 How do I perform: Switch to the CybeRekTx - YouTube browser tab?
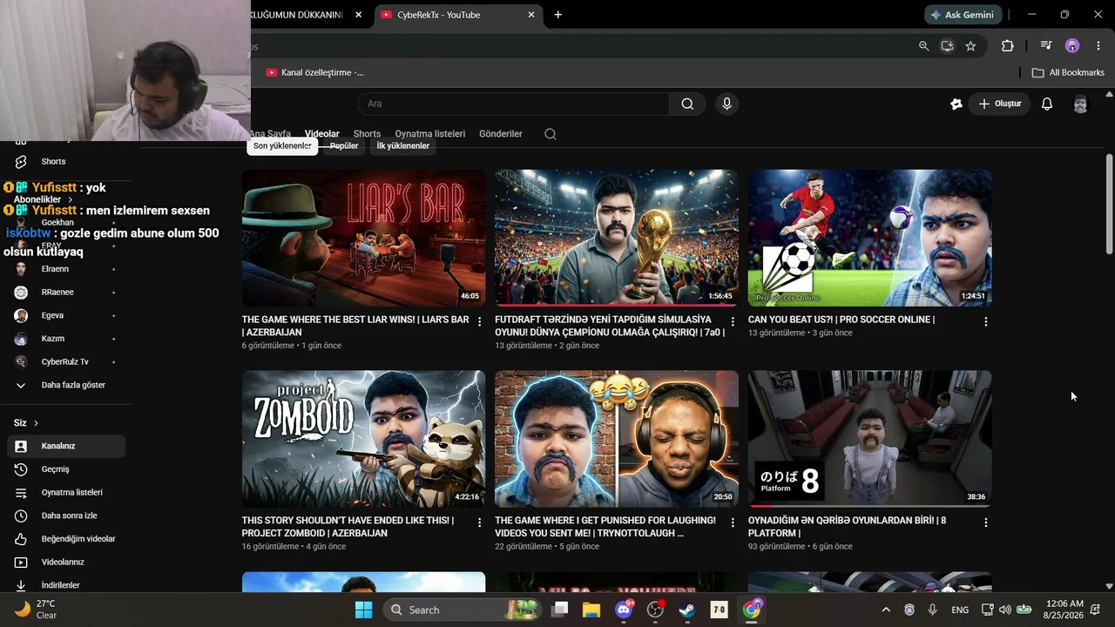459,15
